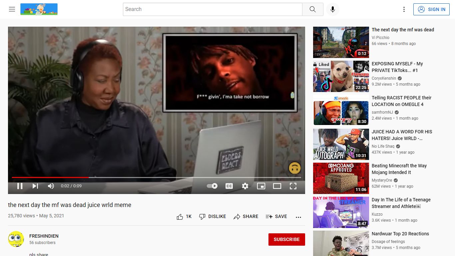455x256 pixels.
Task: Click the channel name 'Dosage of feelings'
Action: pos(388,242)
